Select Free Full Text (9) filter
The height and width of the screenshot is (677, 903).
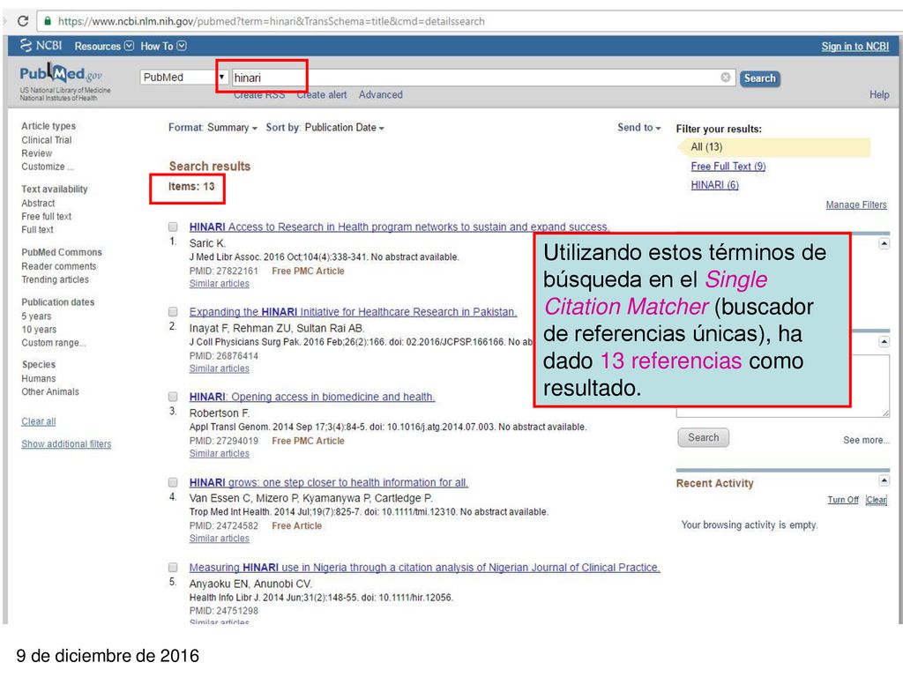728,167
